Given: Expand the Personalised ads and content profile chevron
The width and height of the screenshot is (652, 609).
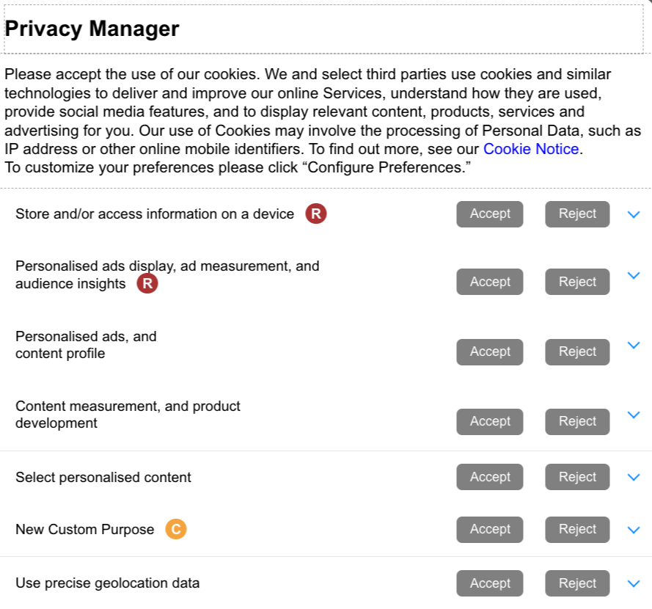Looking at the screenshot, I should pyautogui.click(x=633, y=346).
